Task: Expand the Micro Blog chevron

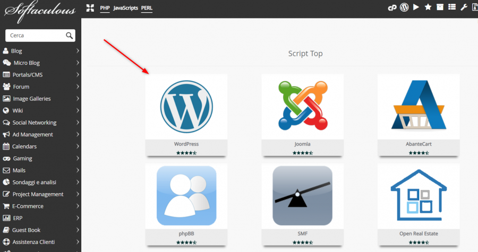Action: pyautogui.click(x=78, y=63)
